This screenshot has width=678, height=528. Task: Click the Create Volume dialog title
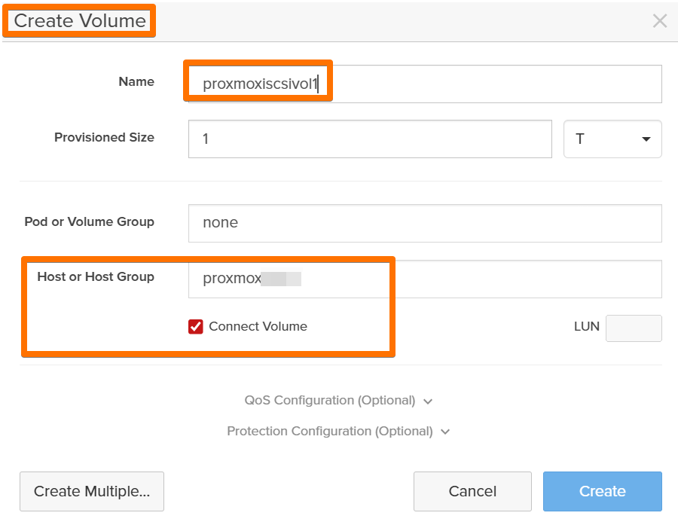tap(80, 21)
